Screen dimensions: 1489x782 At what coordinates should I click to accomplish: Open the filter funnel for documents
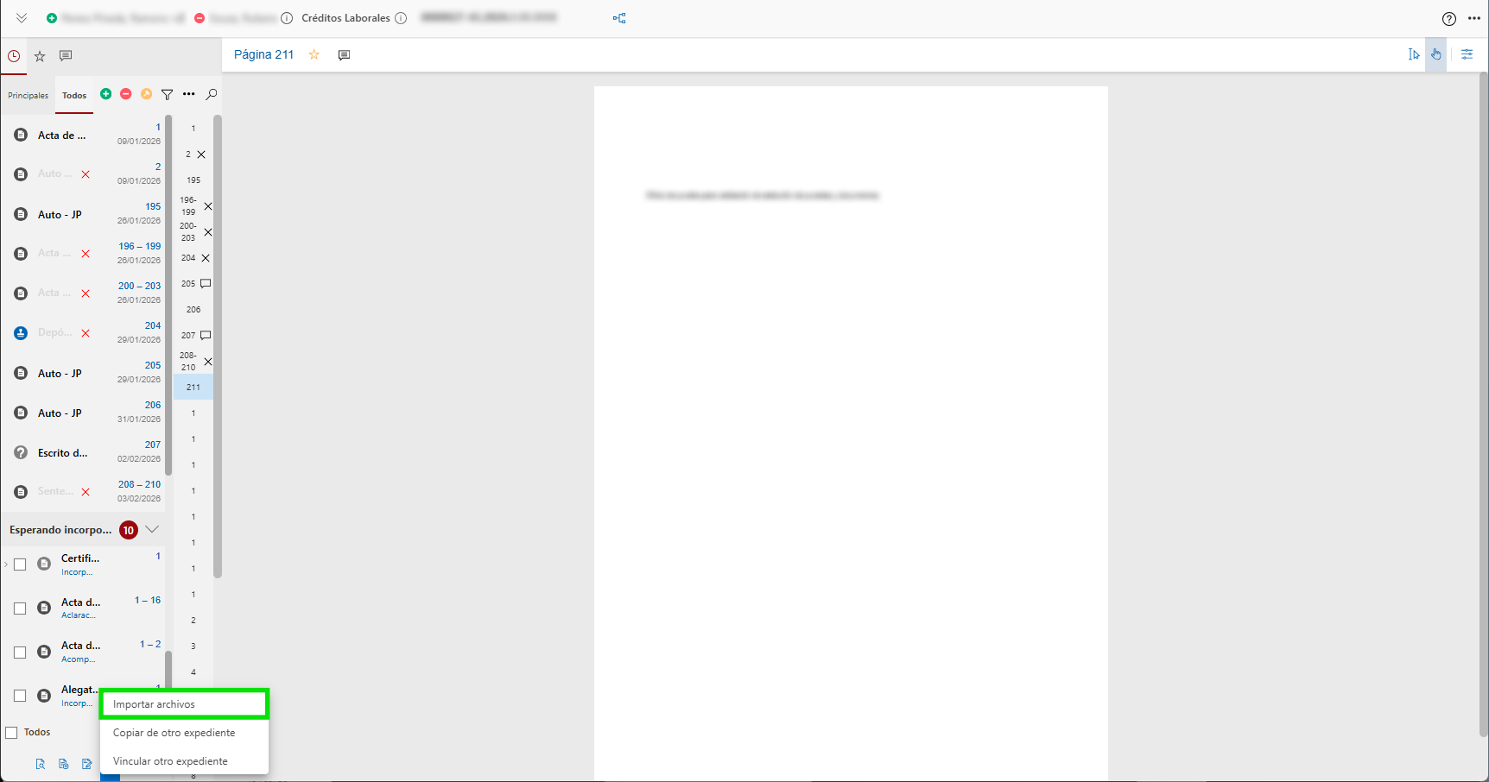168,95
